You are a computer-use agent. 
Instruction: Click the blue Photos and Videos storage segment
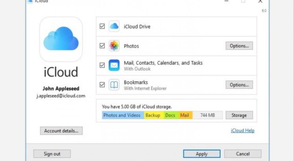[x=122, y=115]
